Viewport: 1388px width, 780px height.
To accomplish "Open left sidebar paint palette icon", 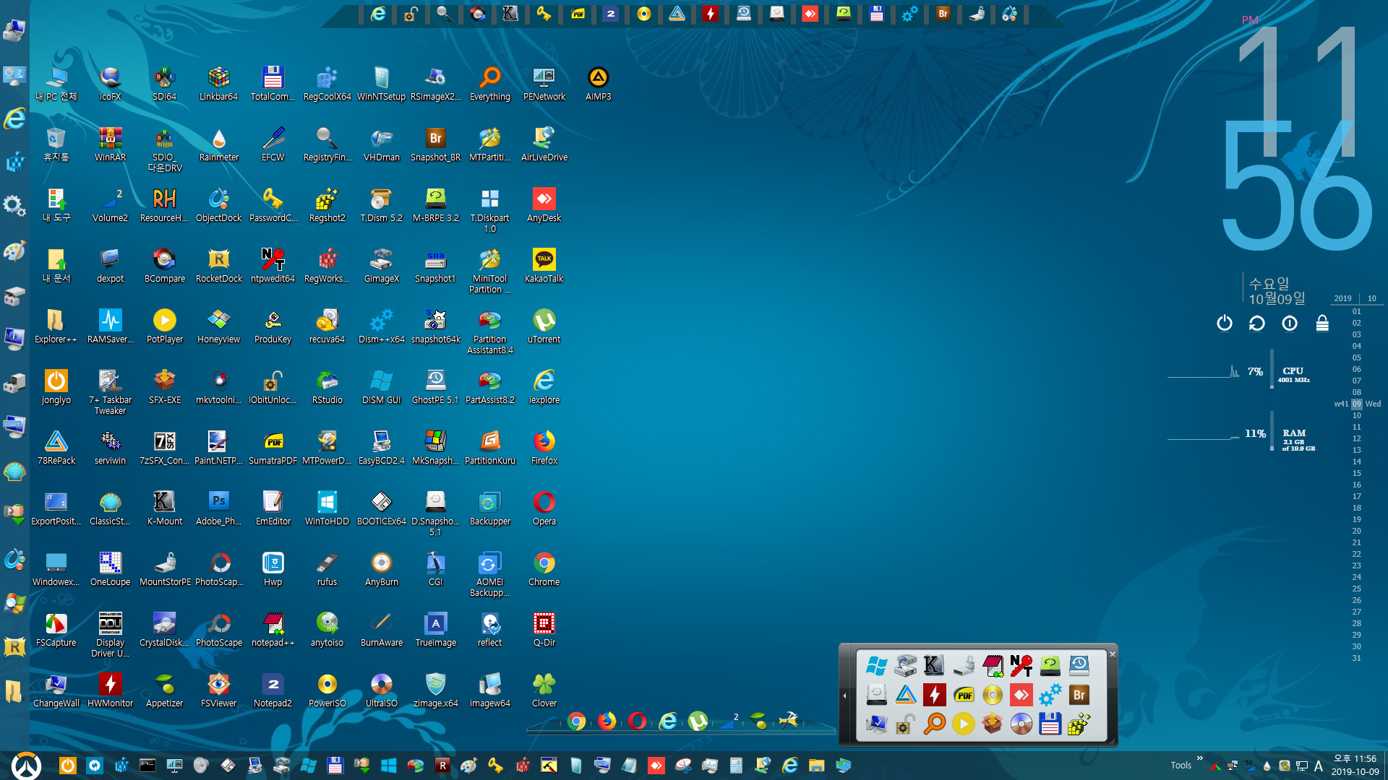I will (14, 251).
